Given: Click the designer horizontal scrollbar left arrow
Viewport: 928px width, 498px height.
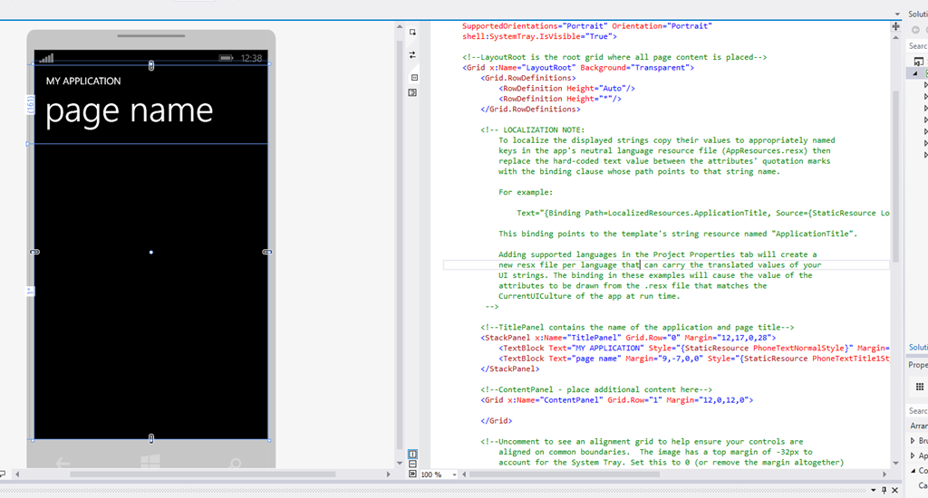Looking at the screenshot, I should [x=17, y=474].
